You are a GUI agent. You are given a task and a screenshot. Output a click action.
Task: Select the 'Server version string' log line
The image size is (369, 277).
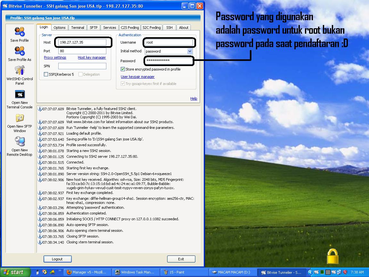119,174
